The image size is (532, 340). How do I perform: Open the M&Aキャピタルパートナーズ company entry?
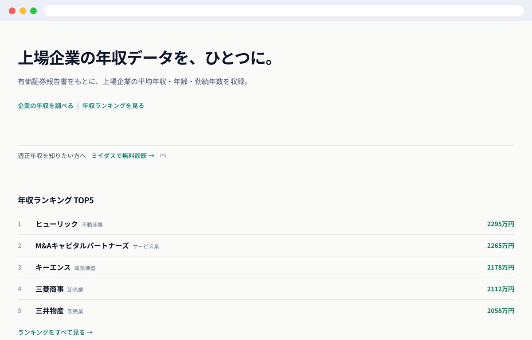(x=82, y=246)
